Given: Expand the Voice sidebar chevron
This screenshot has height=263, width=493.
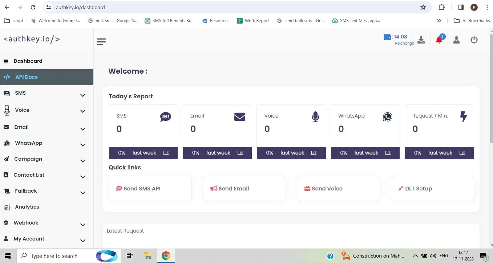Looking at the screenshot, I should coord(83,111).
